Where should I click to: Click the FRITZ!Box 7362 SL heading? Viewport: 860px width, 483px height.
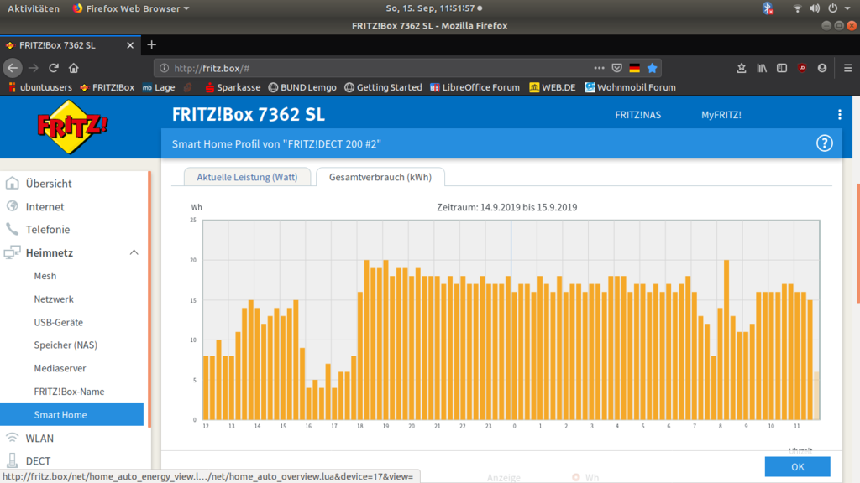click(x=249, y=114)
